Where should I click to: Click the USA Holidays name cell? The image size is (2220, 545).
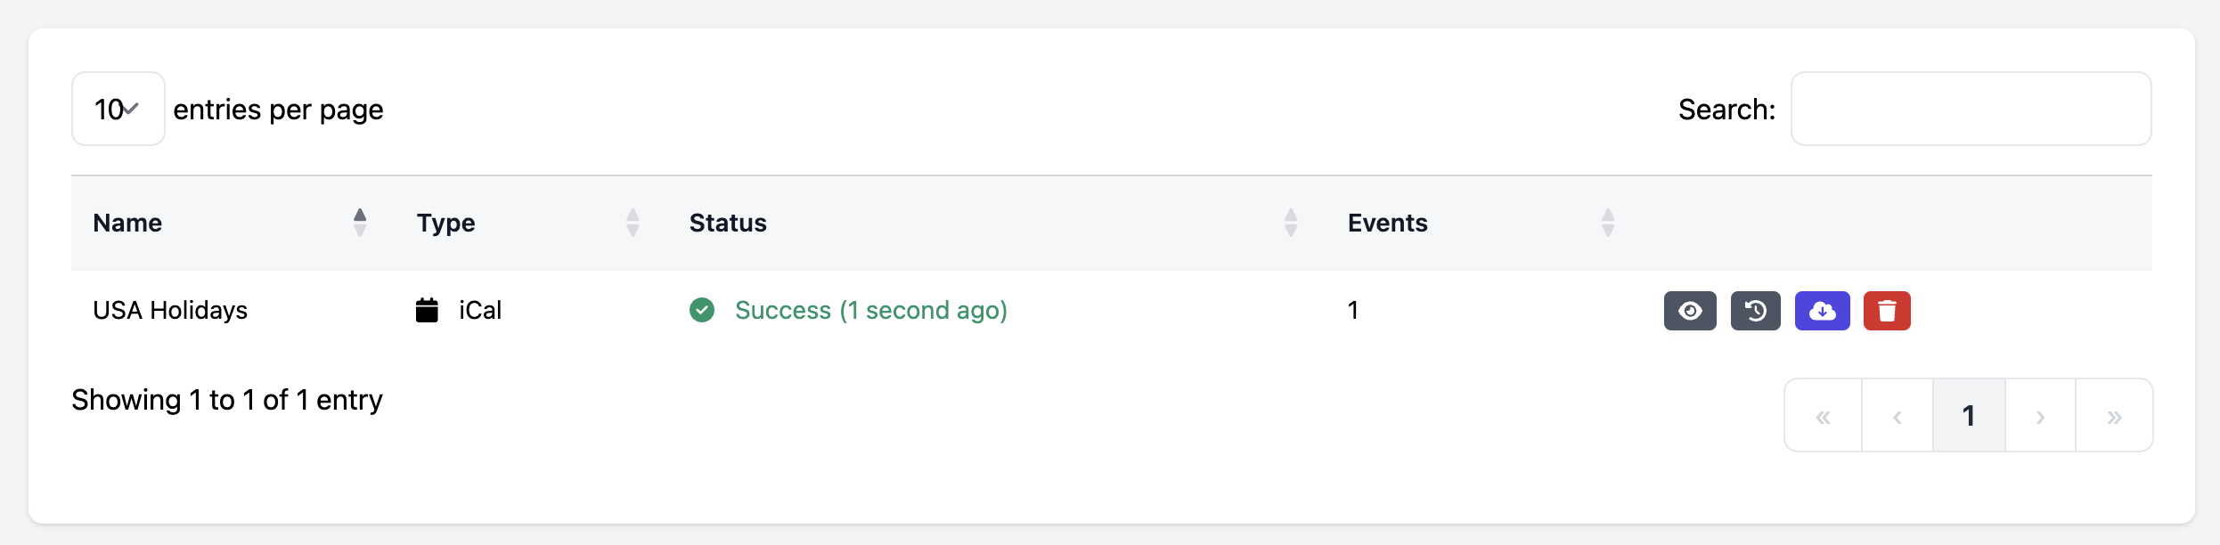click(x=170, y=310)
